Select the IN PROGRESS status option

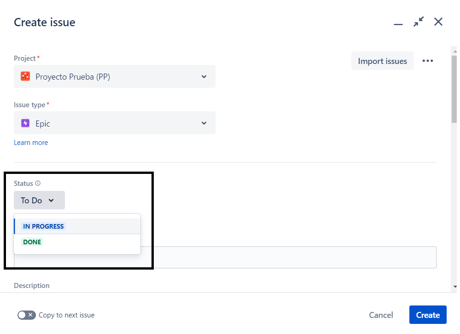click(44, 226)
